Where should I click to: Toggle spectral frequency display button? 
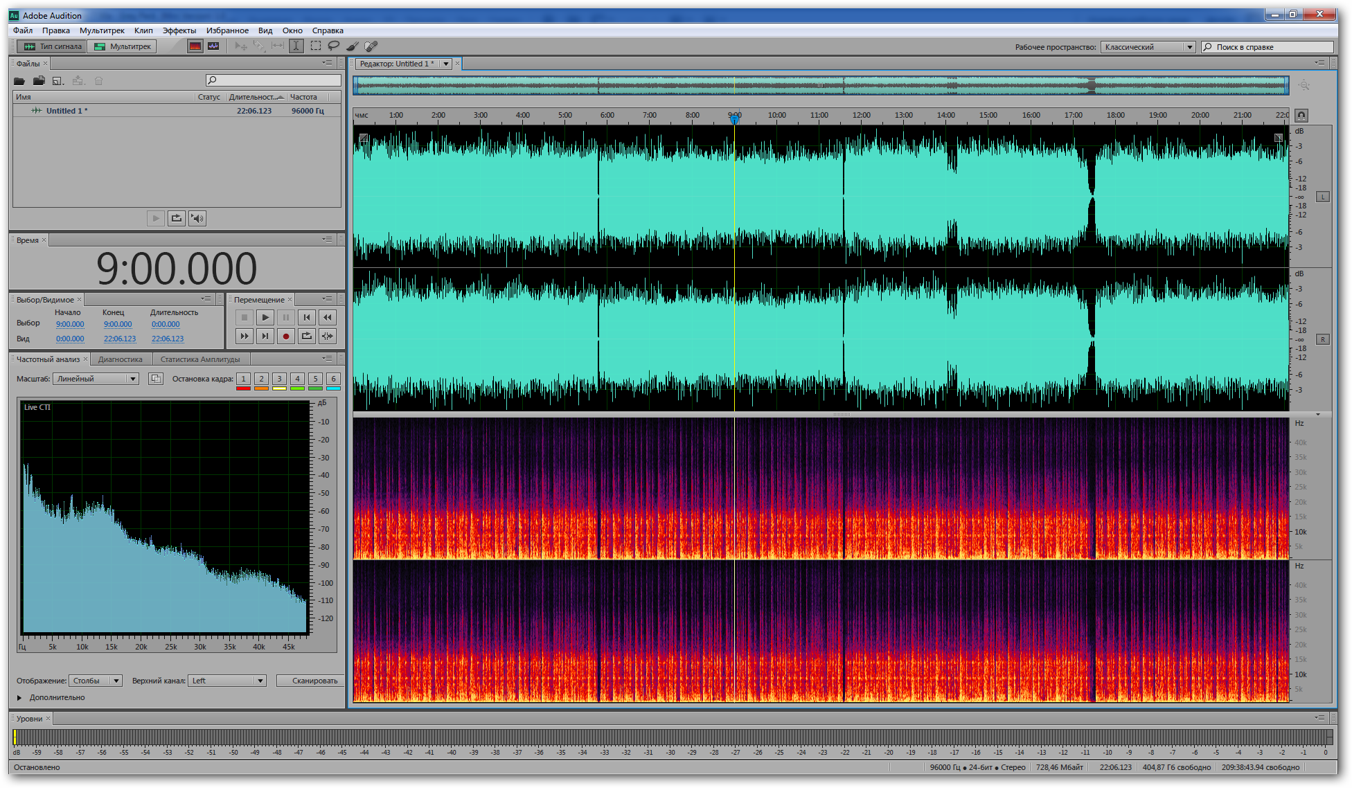(195, 46)
